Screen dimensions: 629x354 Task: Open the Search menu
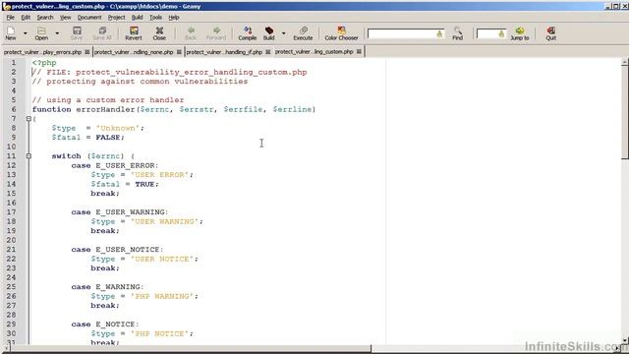coord(45,18)
